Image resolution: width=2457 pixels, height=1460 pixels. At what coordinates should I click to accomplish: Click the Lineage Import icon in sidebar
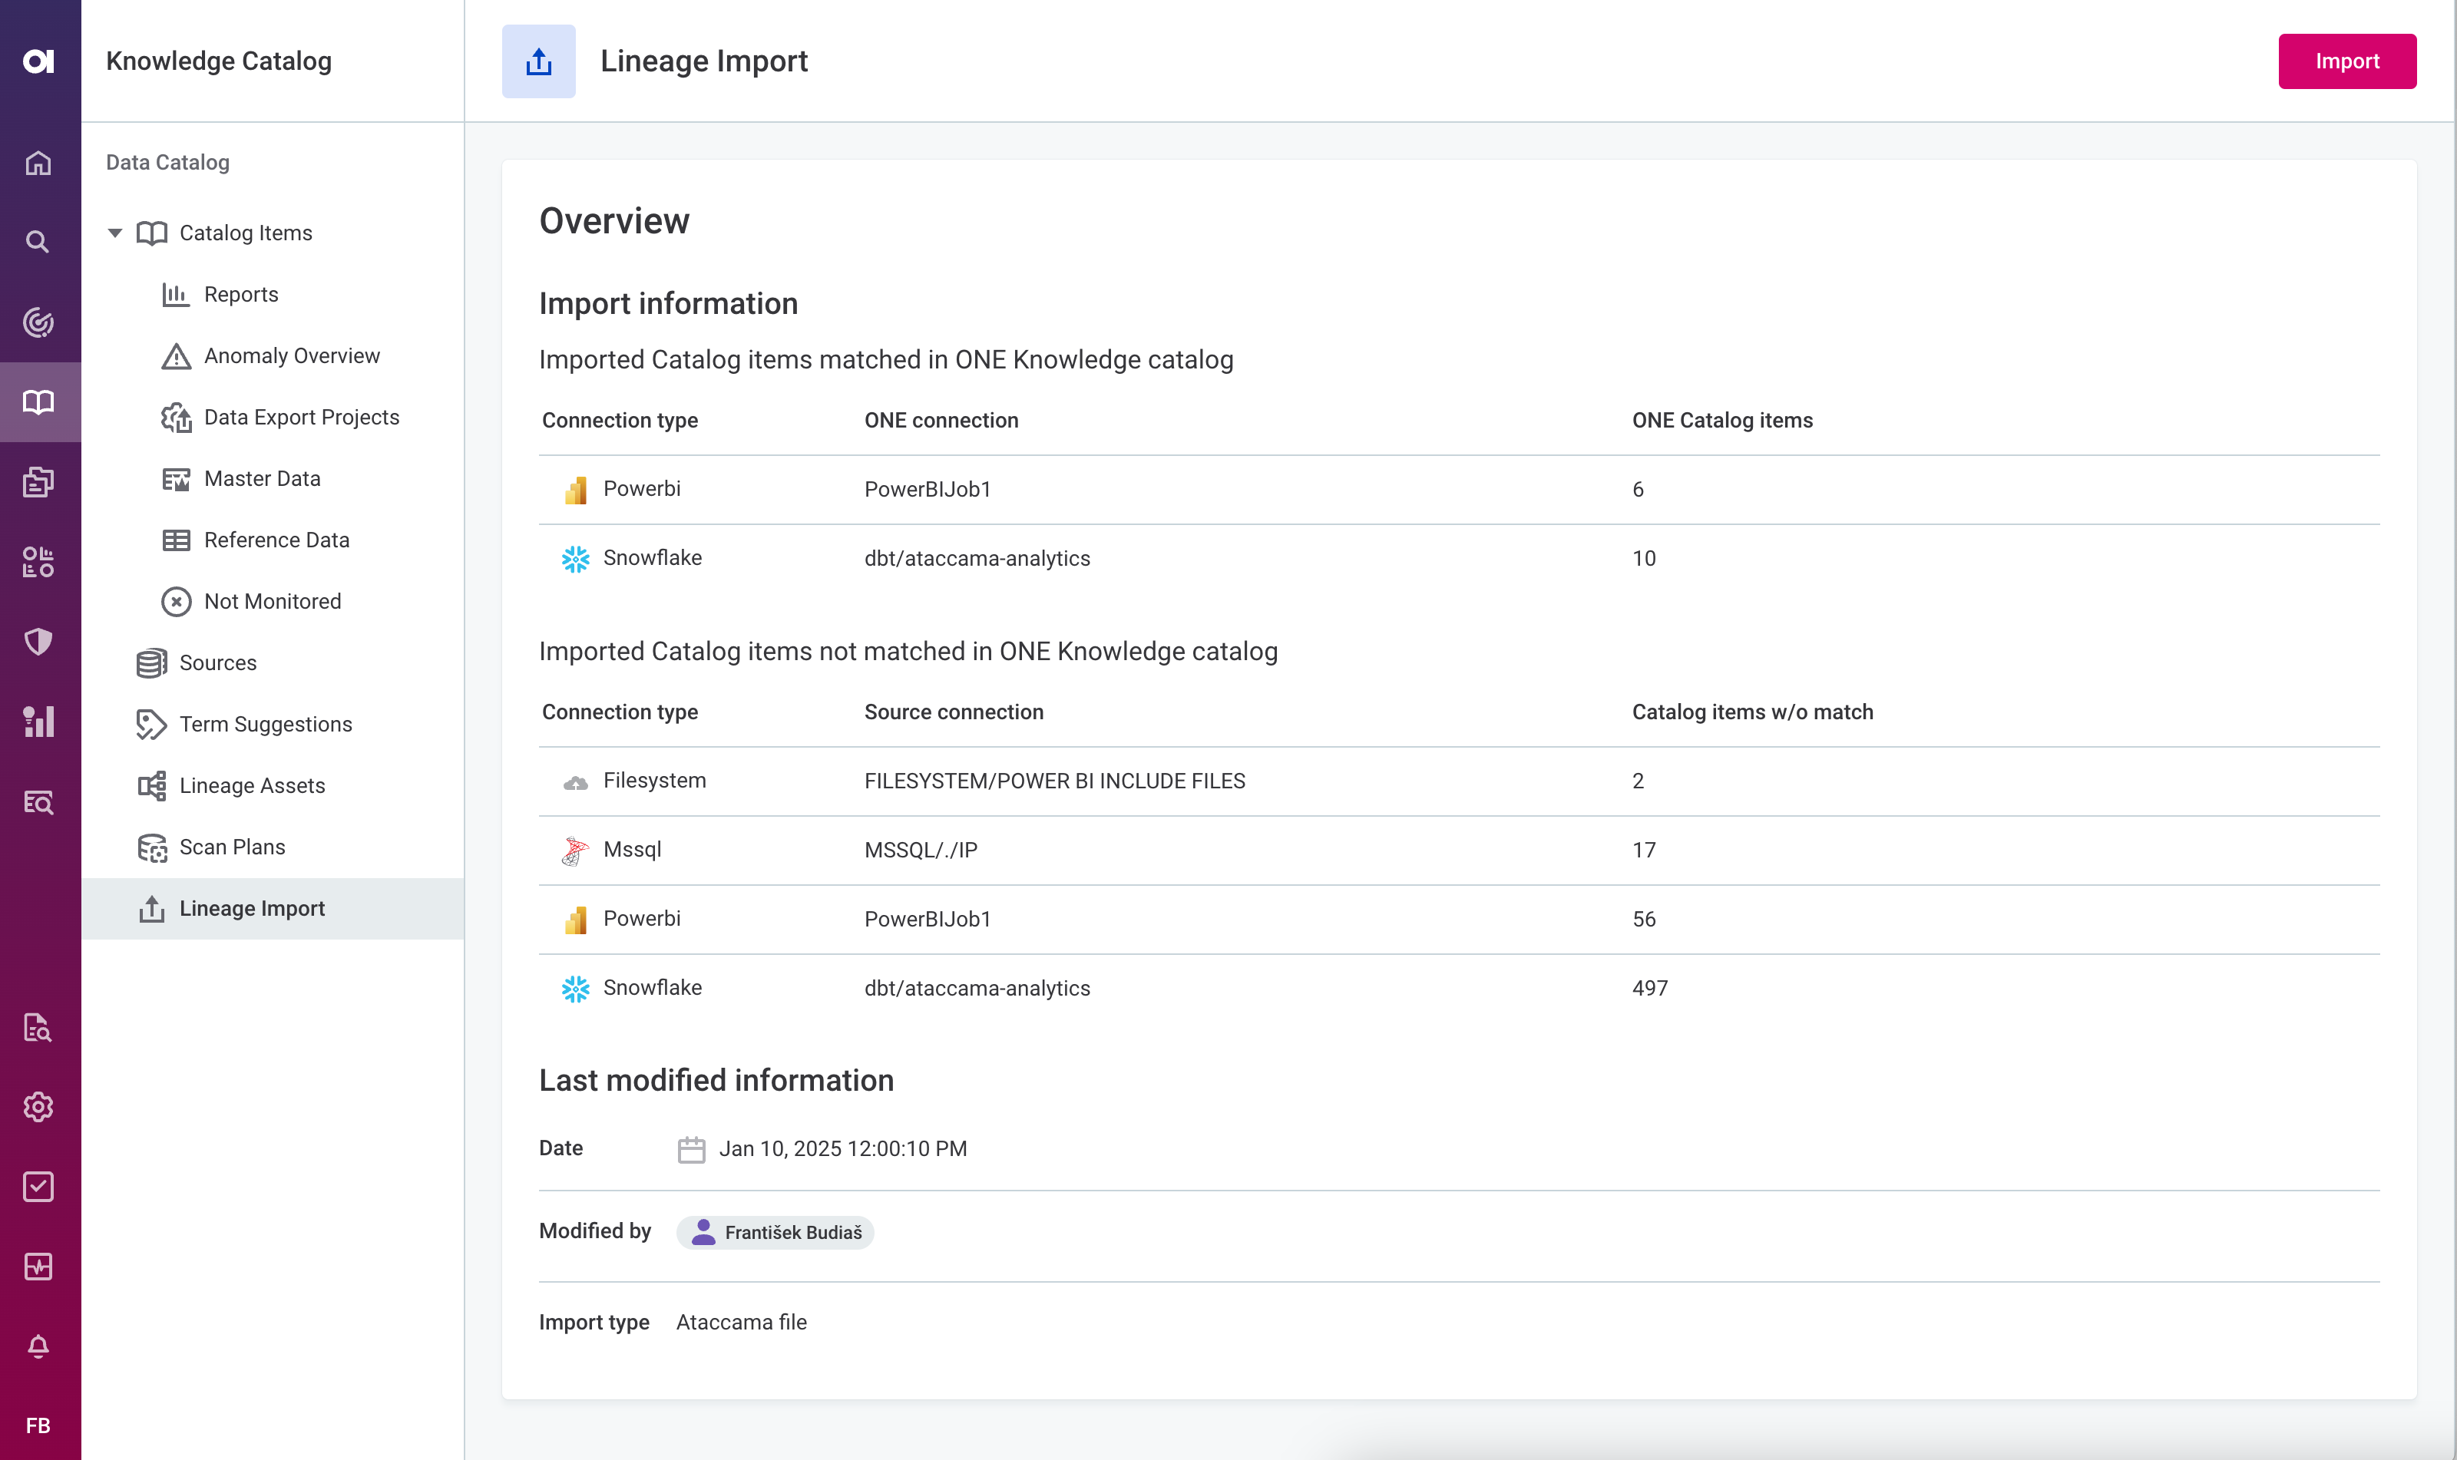click(x=153, y=907)
